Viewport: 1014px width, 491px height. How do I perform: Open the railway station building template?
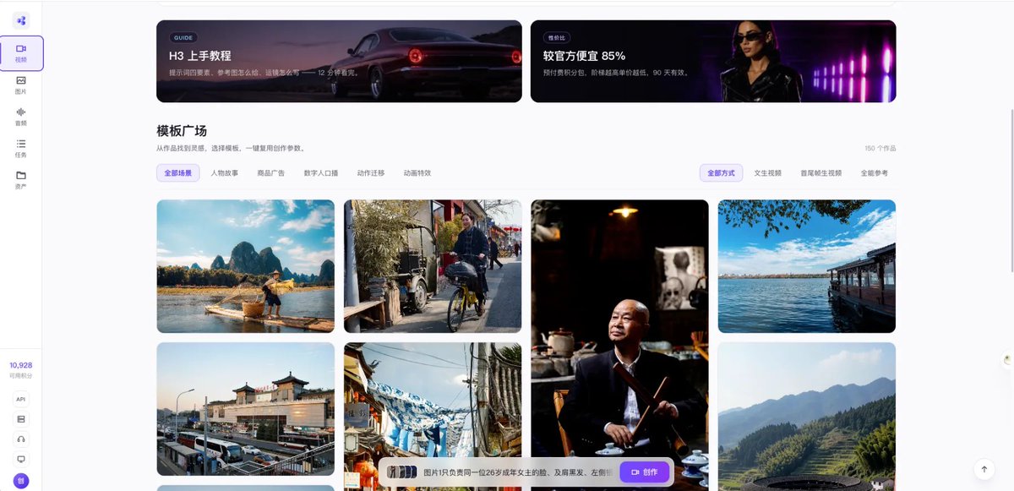pyautogui.click(x=245, y=409)
